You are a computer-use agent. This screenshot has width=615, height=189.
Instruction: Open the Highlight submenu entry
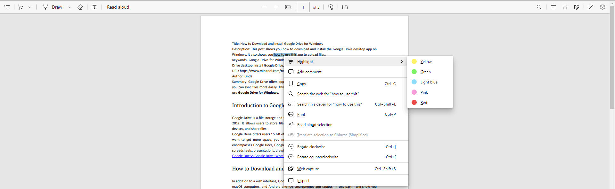pos(346,62)
